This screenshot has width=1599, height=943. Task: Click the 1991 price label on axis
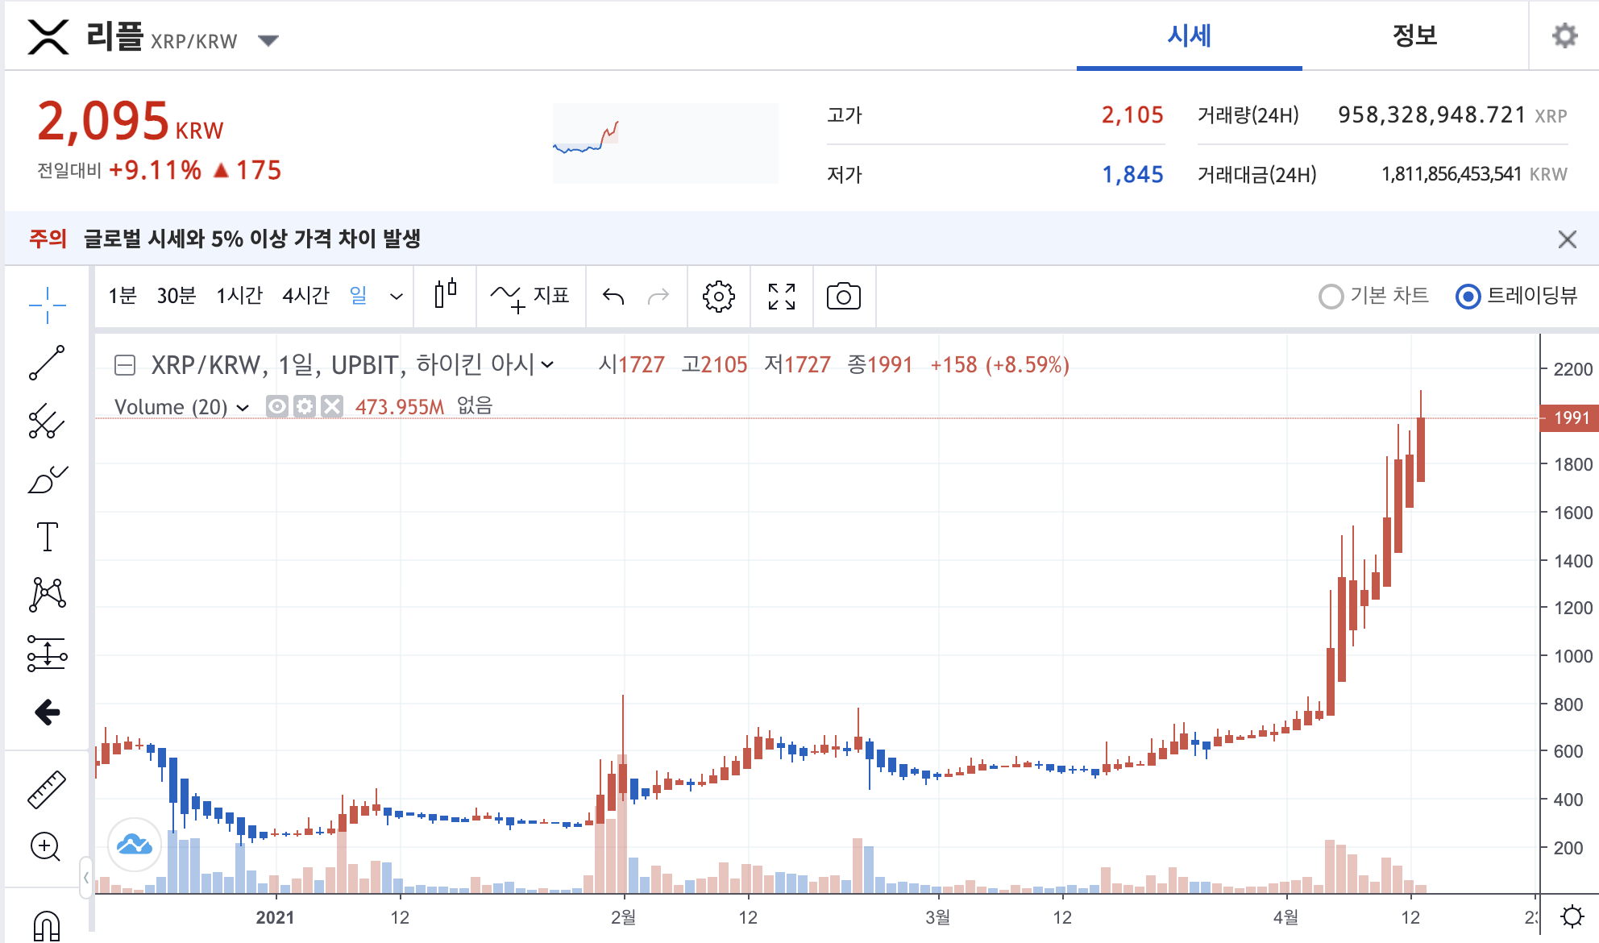[x=1569, y=417]
